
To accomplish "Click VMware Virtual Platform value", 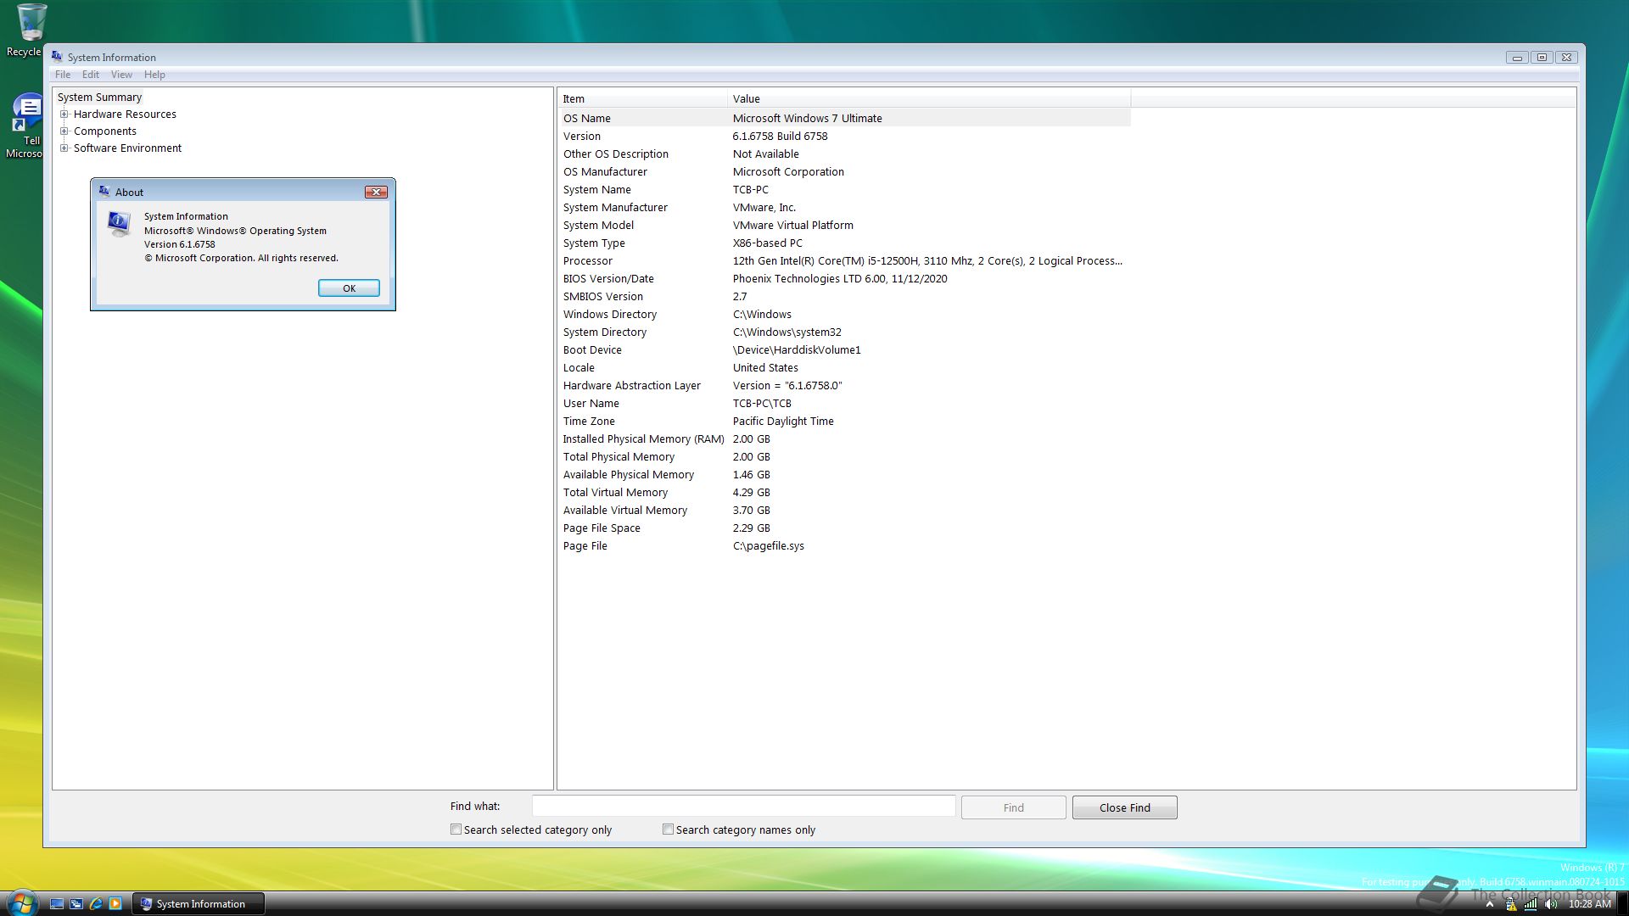I will point(793,226).
